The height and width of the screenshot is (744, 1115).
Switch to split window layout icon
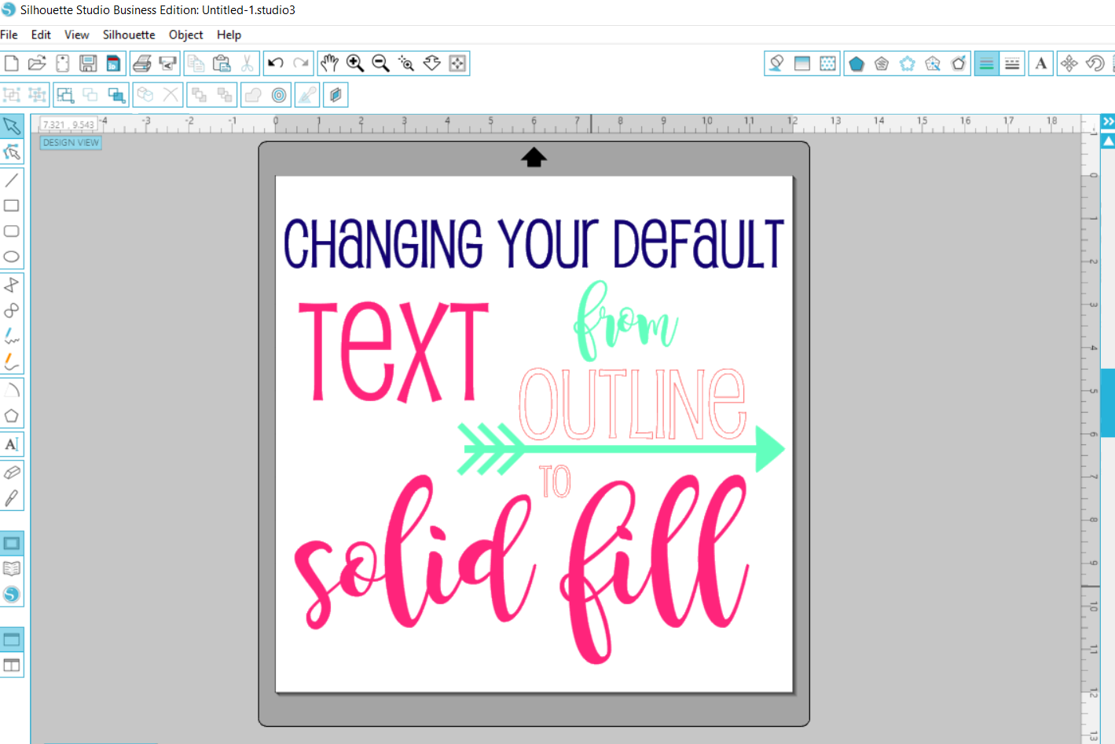pos(12,666)
